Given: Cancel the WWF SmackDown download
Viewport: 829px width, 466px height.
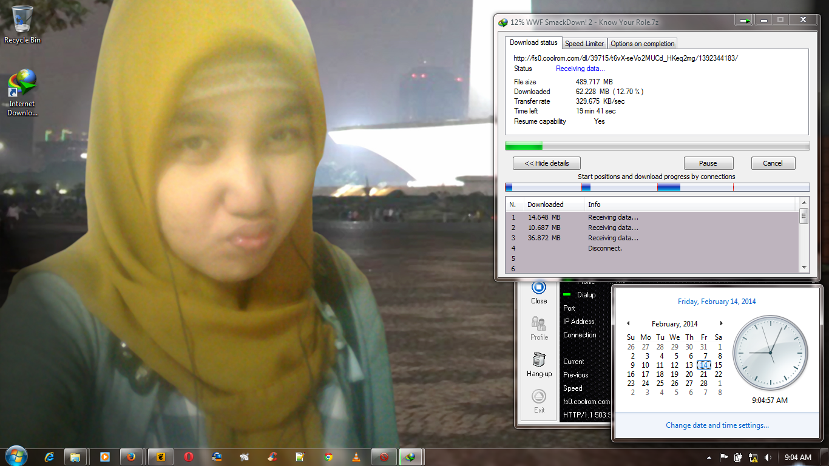Looking at the screenshot, I should coord(773,163).
